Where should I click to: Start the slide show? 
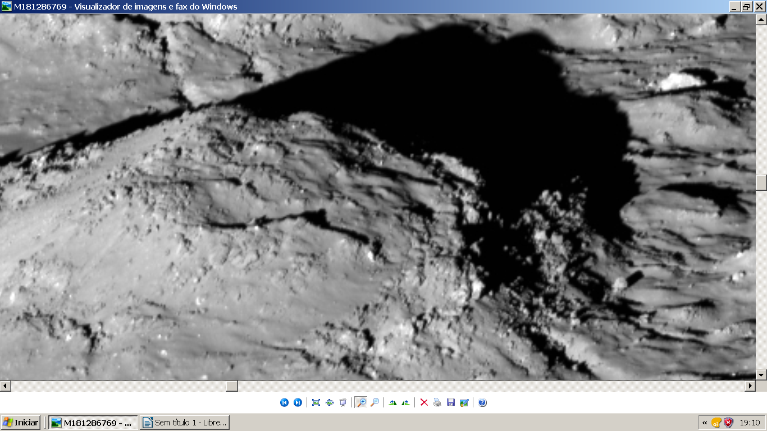[x=343, y=402]
